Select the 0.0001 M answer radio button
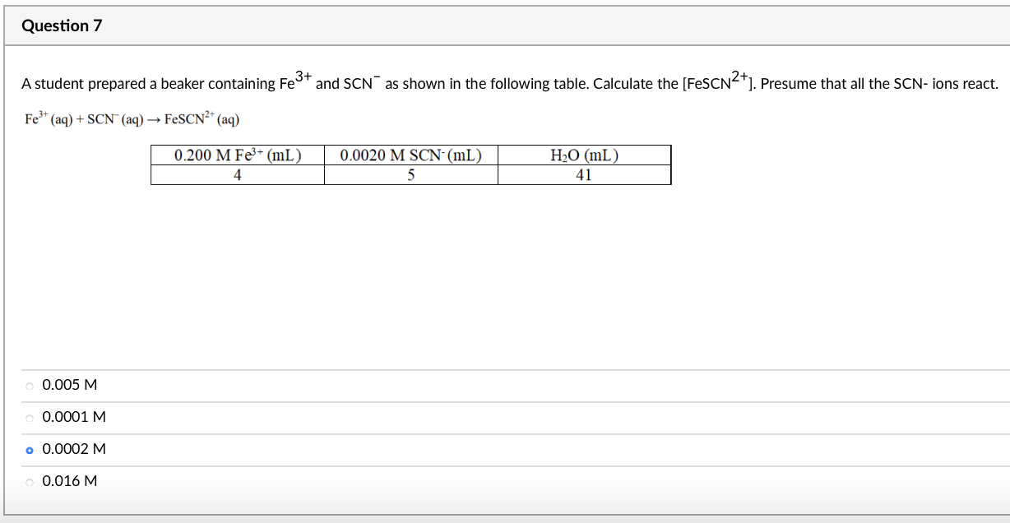Viewport: 1010px width, 523px height. click(x=29, y=417)
